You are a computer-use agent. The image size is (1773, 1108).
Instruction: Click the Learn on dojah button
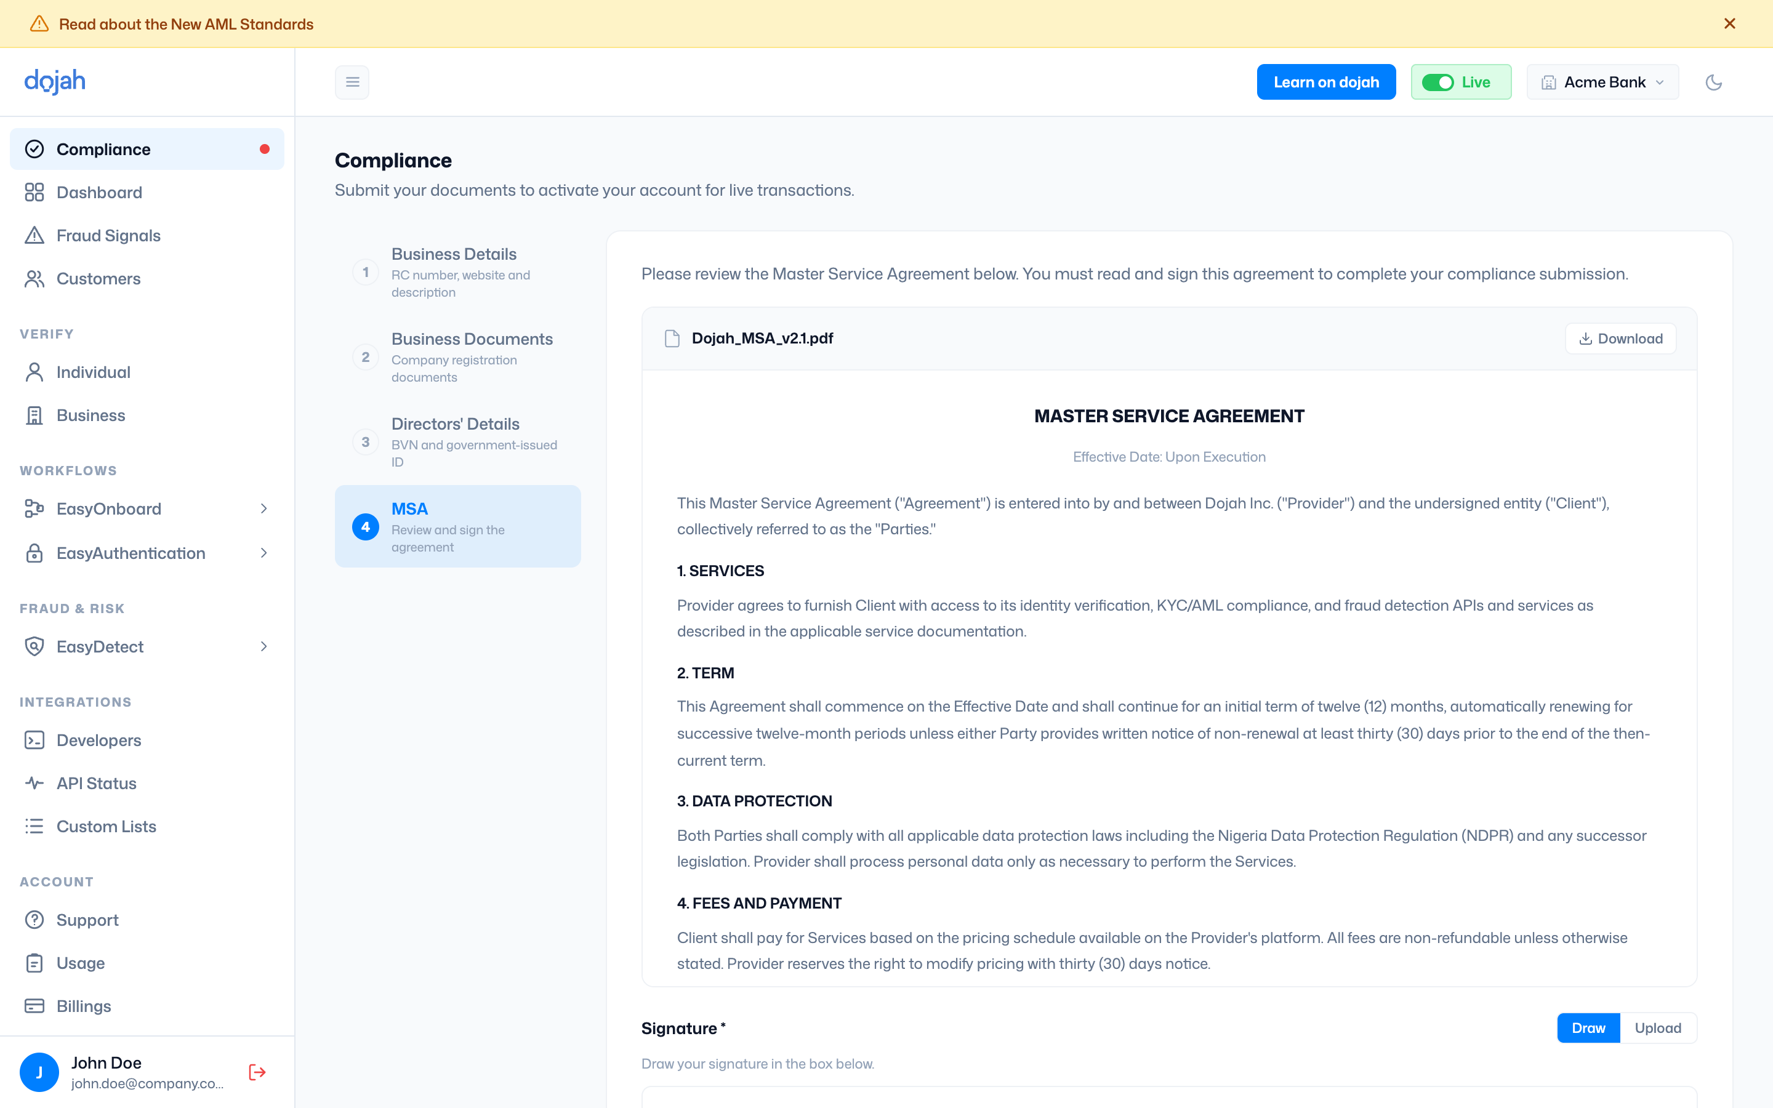pos(1326,82)
